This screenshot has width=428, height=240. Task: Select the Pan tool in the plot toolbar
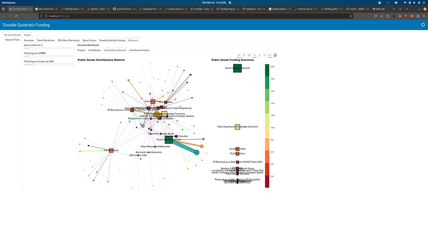pos(239,55)
